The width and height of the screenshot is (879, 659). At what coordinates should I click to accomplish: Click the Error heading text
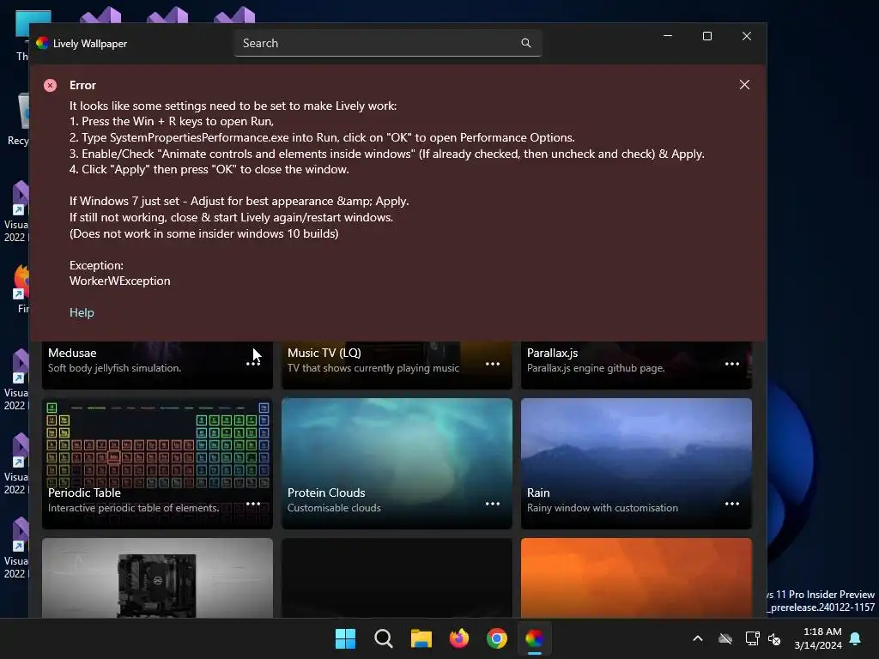82,85
